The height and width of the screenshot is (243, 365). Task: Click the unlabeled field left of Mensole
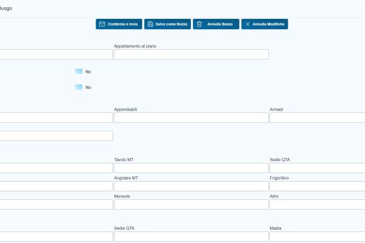(x=57, y=204)
